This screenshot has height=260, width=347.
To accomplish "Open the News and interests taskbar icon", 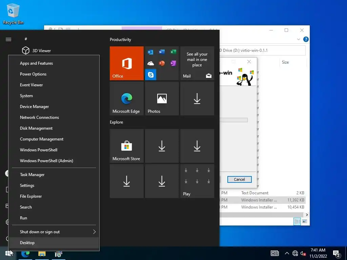I will 275,253.
